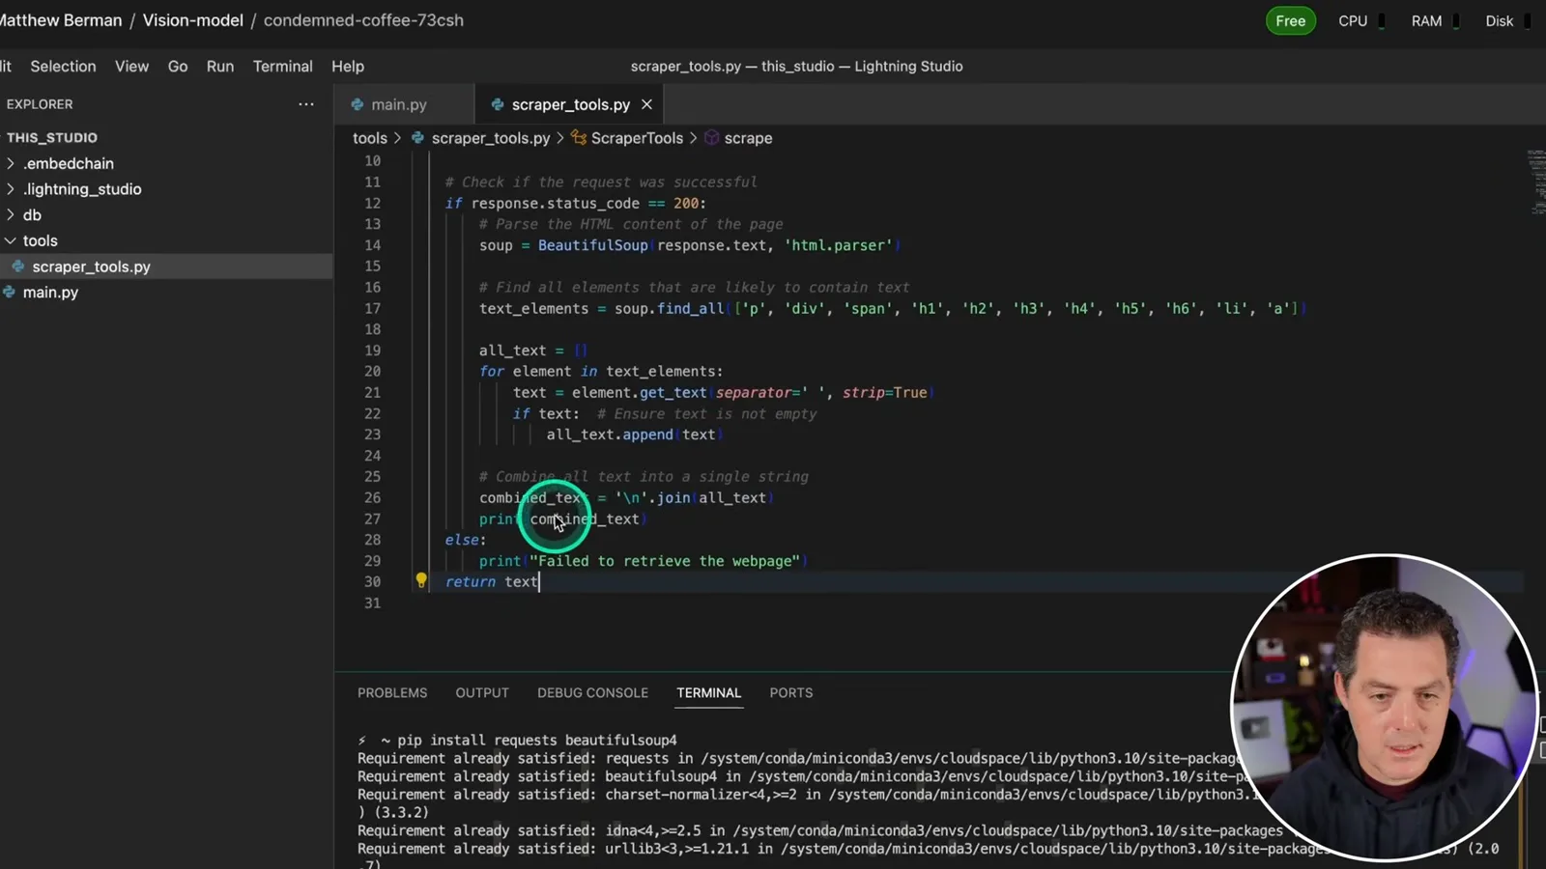
Task: Place cursor on line 30 return text
Action: coord(491,581)
